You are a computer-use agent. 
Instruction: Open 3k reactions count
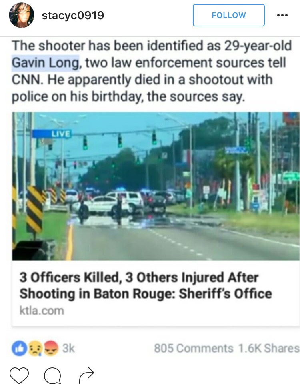tap(68, 349)
